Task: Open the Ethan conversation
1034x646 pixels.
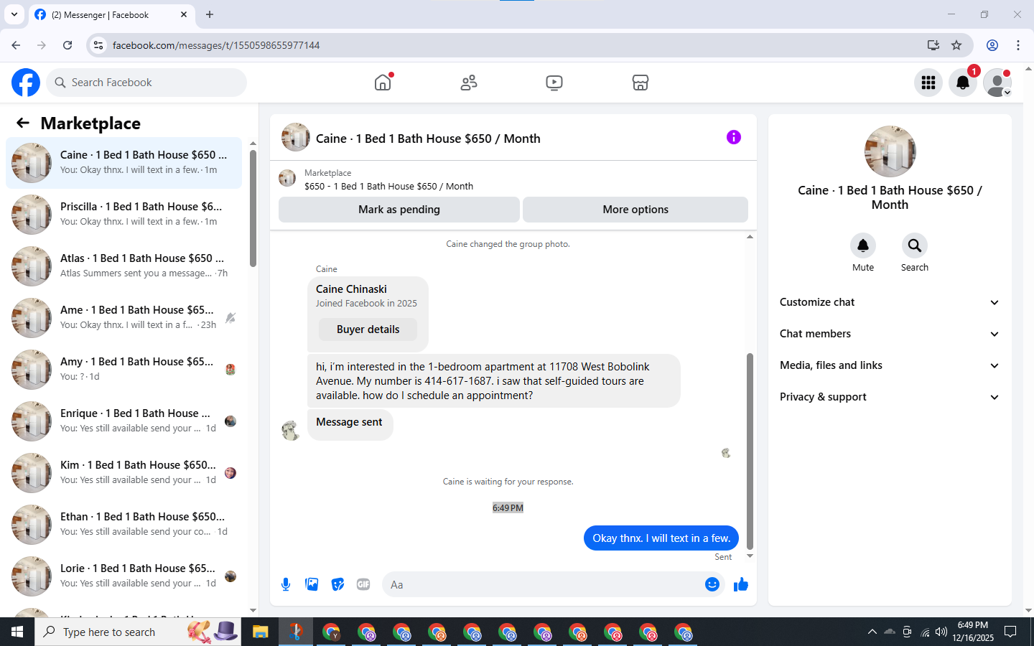Action: point(124,525)
